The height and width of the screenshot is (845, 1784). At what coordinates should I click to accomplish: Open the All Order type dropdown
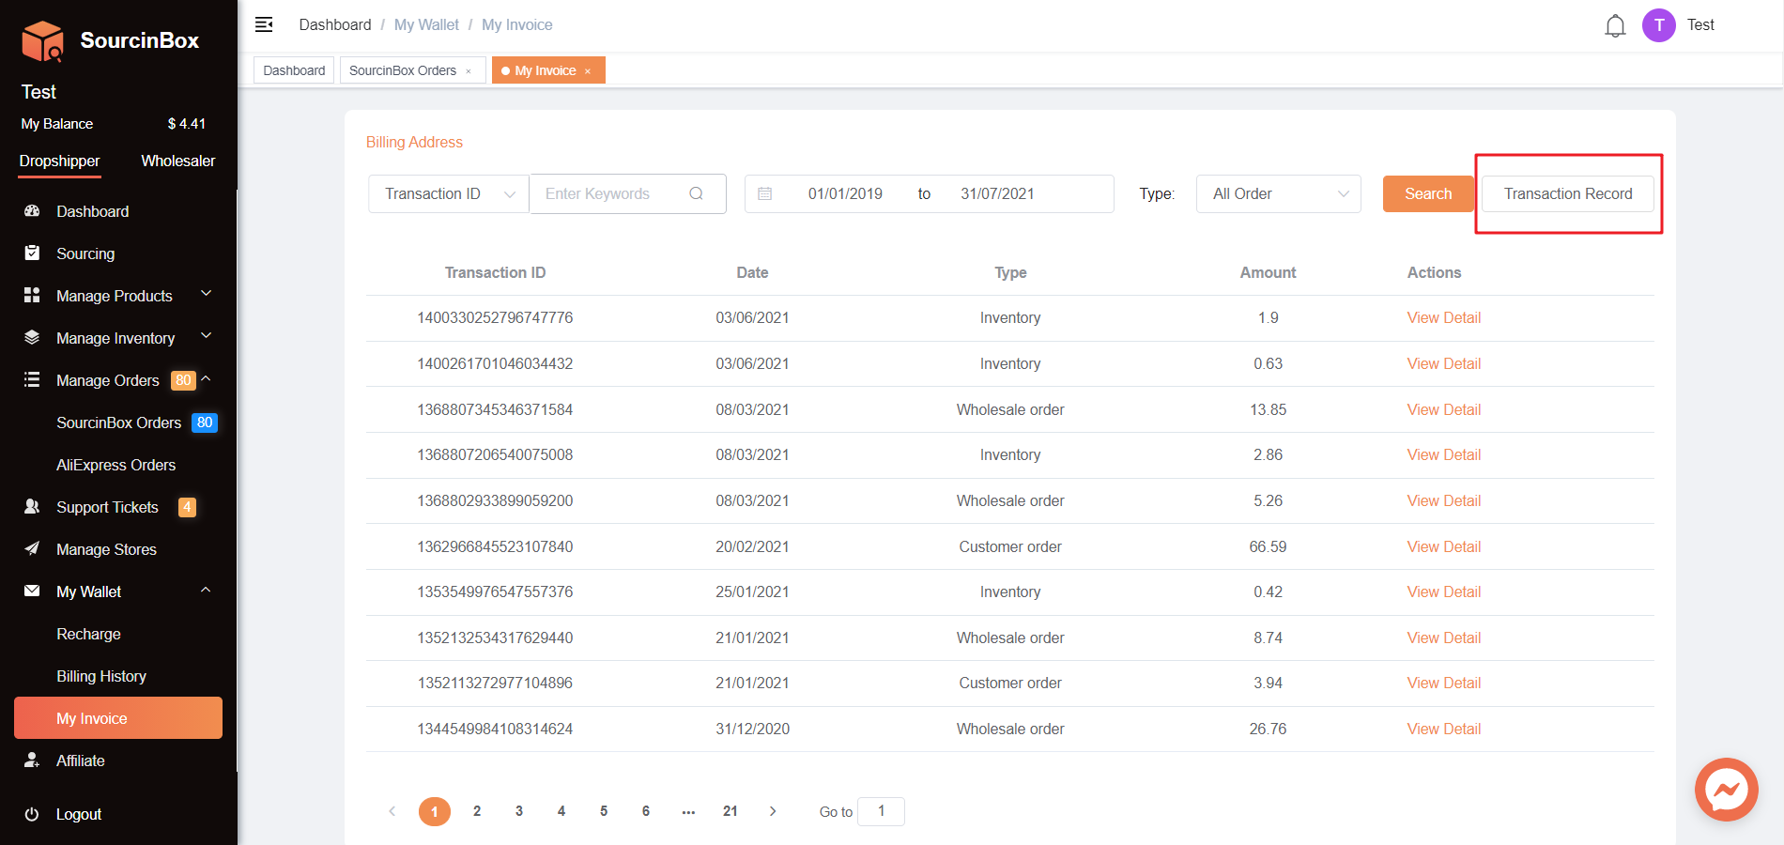[x=1279, y=193]
